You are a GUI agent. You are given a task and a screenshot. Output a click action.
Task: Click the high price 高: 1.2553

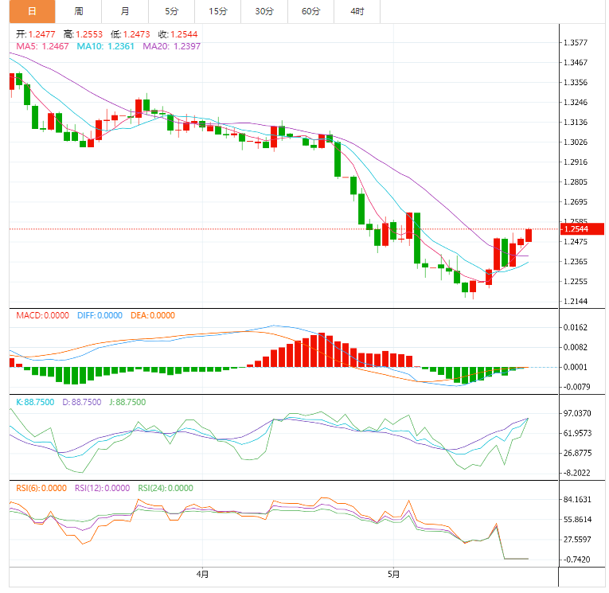pos(83,34)
